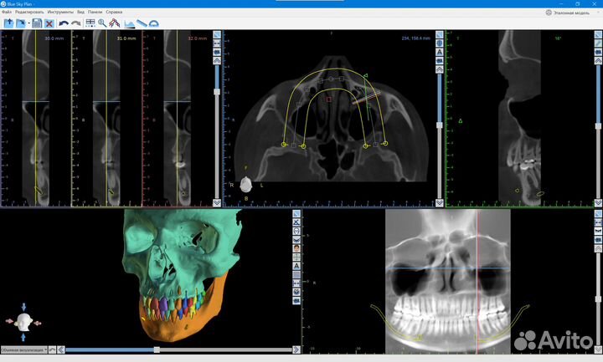
Task: Click the layout grid icon in toolbar
Action: tap(90, 23)
